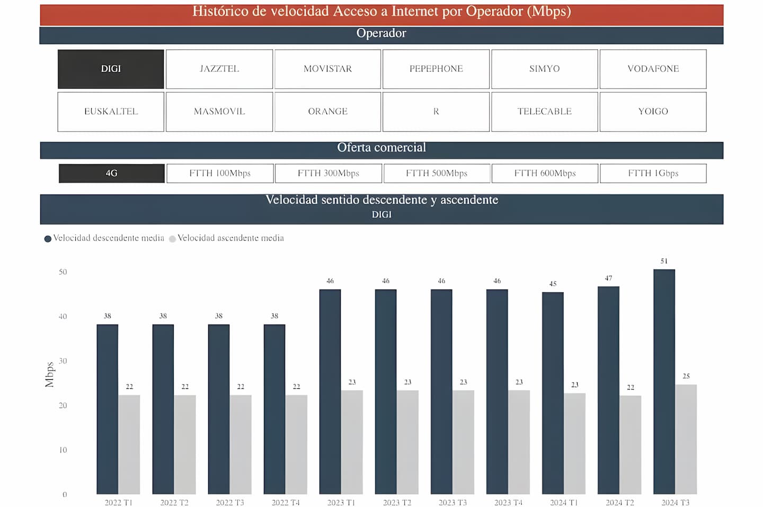Click the 2024 T3 download bar (51)
This screenshot has width=763, height=507.
coord(664,382)
